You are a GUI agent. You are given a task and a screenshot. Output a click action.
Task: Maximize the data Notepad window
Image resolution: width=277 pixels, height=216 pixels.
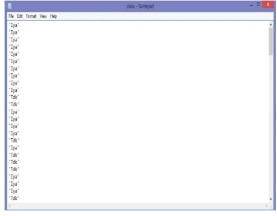258,4
